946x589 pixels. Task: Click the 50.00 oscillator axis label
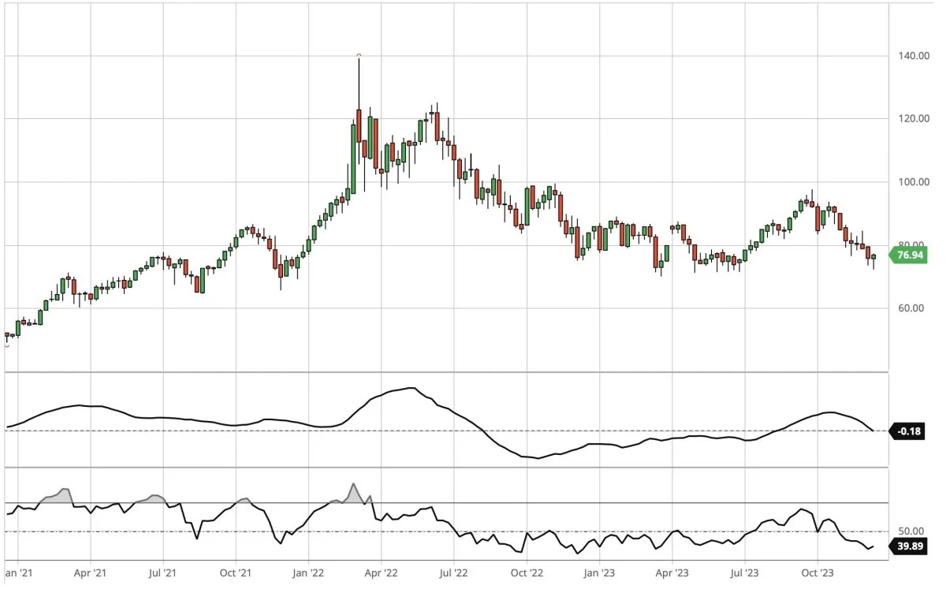913,531
